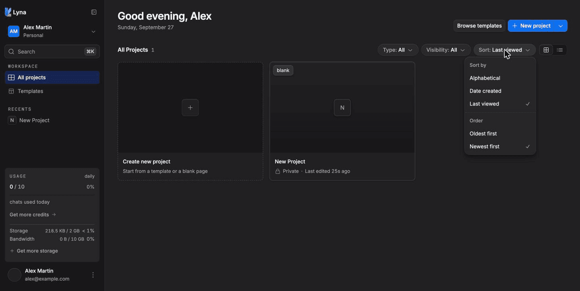This screenshot has height=291, width=580.
Task: Sort projects alphabetically
Action: tap(500, 78)
